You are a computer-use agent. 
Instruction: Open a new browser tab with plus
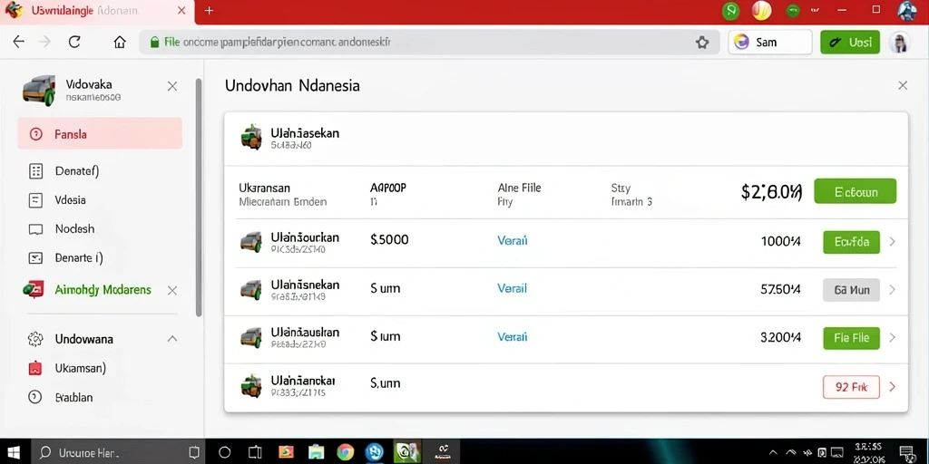click(x=209, y=10)
